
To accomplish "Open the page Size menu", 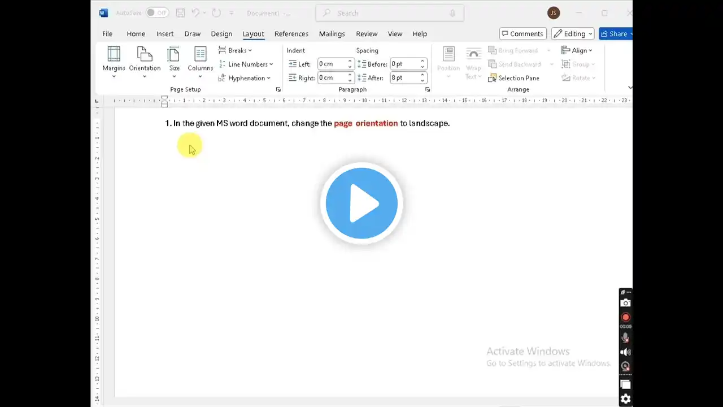I will [x=174, y=62].
